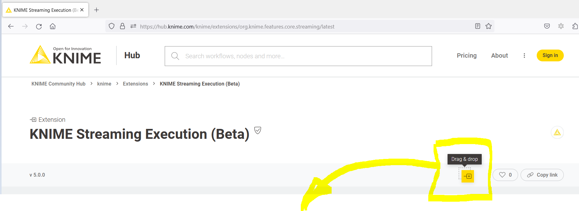The height and width of the screenshot is (211, 579).
Task: Click the Sign in button
Action: click(550, 55)
